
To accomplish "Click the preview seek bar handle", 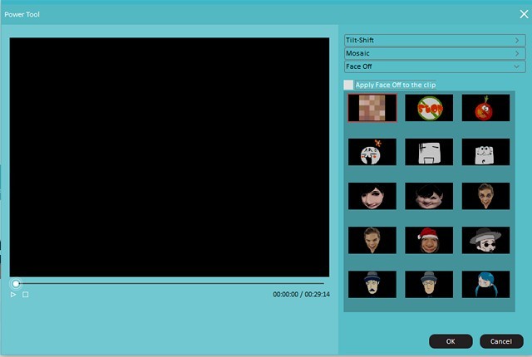I will coord(16,283).
